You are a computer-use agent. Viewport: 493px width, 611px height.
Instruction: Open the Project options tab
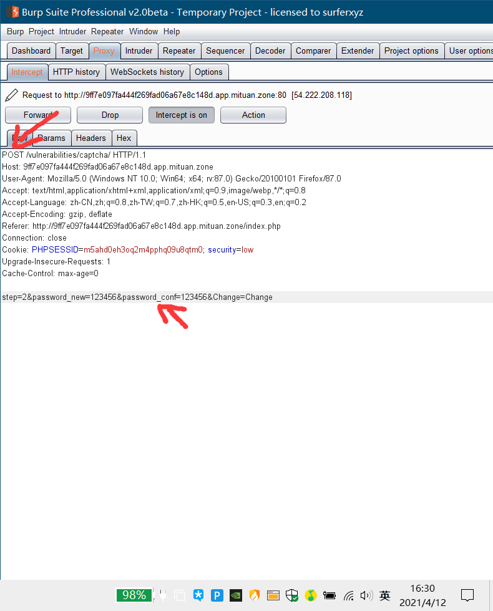pos(411,51)
